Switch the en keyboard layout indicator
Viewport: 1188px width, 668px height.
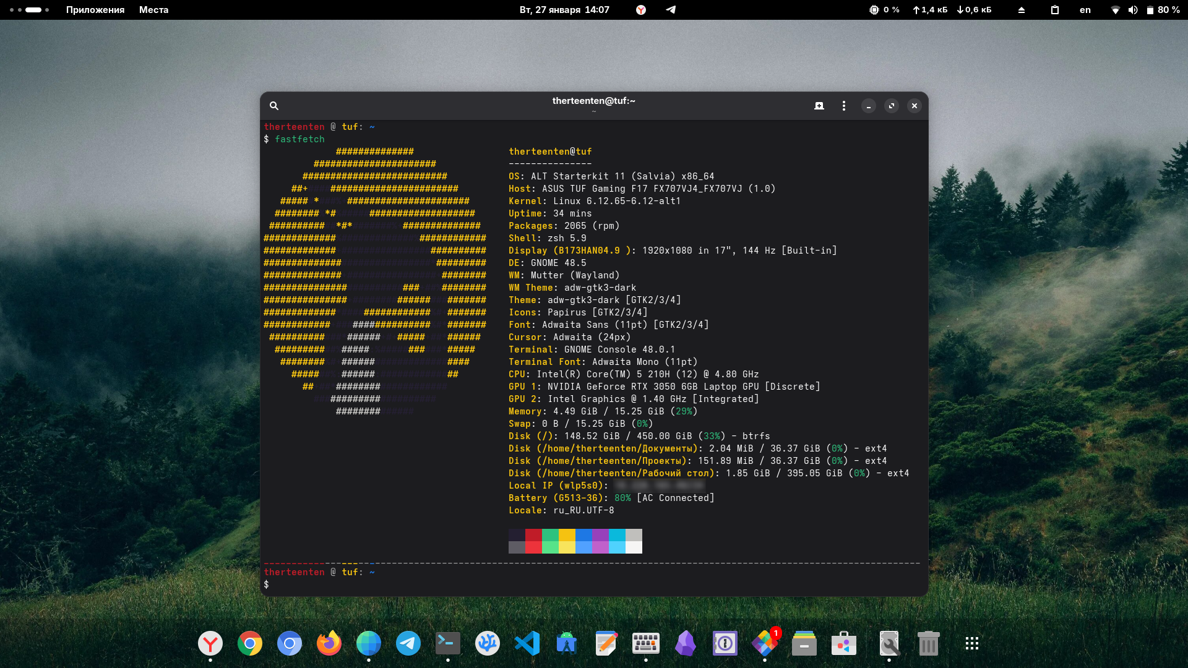point(1085,10)
